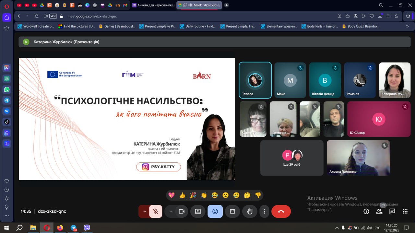This screenshot has width=415, height=233.
Task: Open the meeting chat panel
Action: (x=392, y=211)
